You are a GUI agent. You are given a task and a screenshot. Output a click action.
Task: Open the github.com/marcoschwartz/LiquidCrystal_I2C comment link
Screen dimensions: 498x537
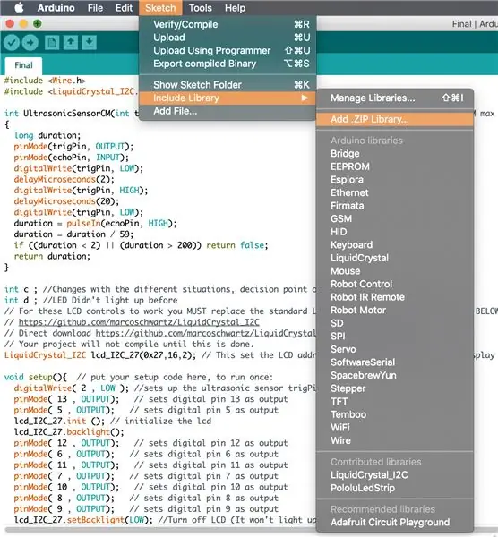pos(139,322)
